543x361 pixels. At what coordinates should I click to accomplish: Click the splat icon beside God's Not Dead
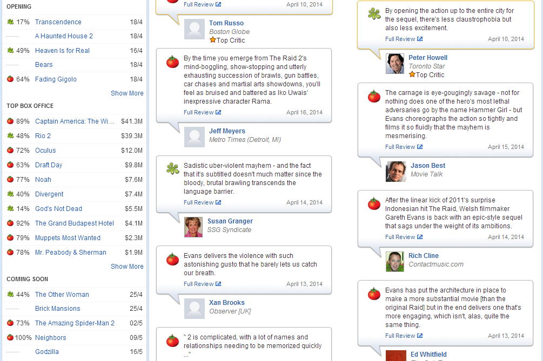(x=10, y=208)
